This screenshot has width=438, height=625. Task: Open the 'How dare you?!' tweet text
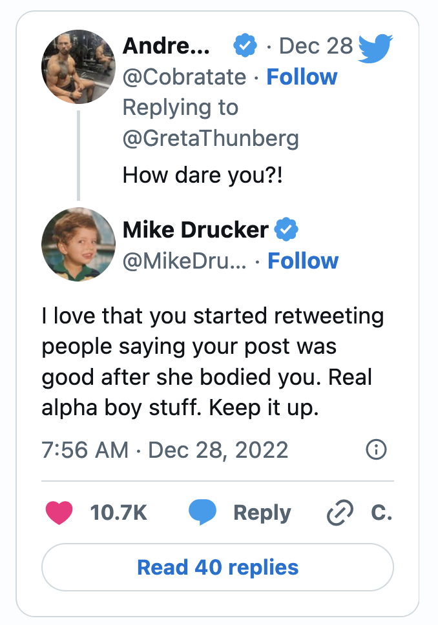tap(203, 176)
